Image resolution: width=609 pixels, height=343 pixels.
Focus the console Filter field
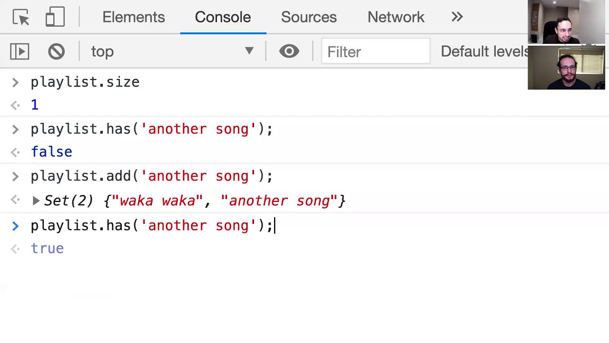tap(375, 51)
